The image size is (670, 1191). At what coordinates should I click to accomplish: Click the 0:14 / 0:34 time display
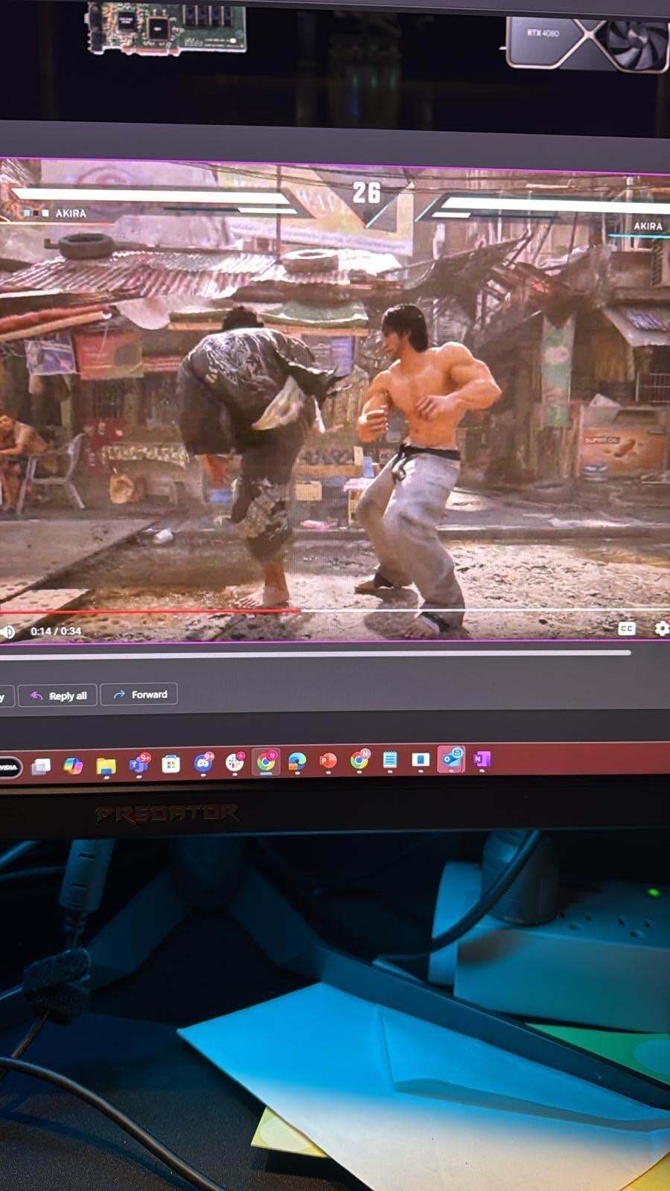point(56,631)
